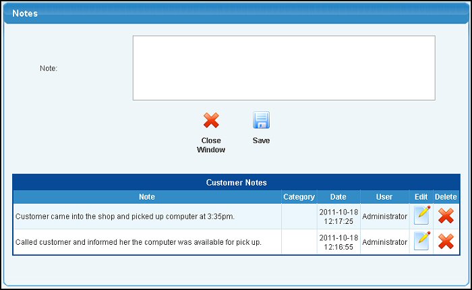The width and height of the screenshot is (472, 290).
Task: Click the Note column header
Action: coord(147,197)
